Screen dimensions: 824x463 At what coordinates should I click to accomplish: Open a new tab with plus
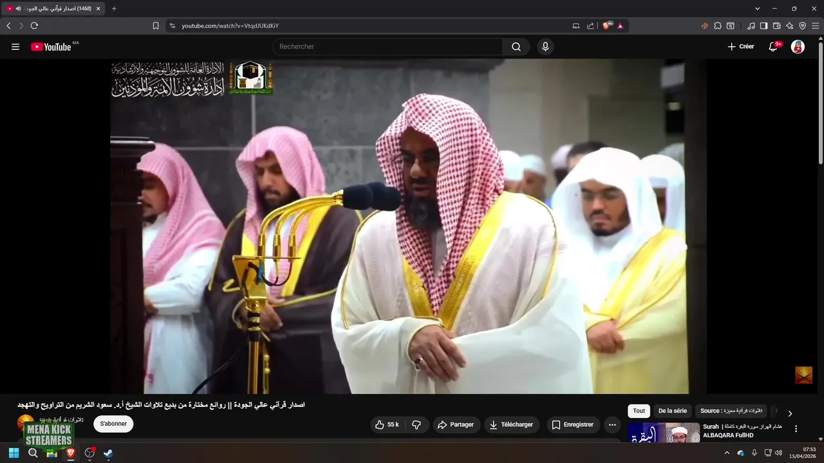[114, 8]
